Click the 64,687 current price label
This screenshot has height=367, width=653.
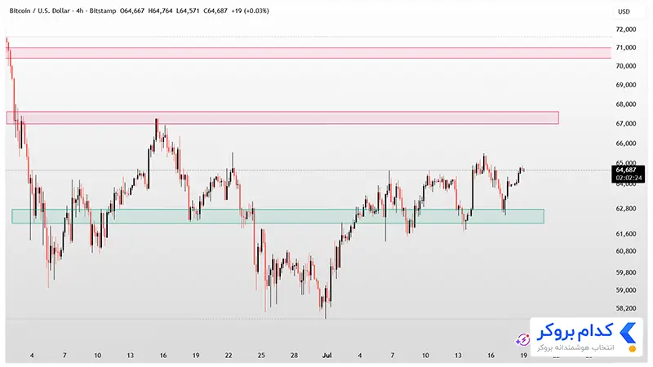point(626,170)
